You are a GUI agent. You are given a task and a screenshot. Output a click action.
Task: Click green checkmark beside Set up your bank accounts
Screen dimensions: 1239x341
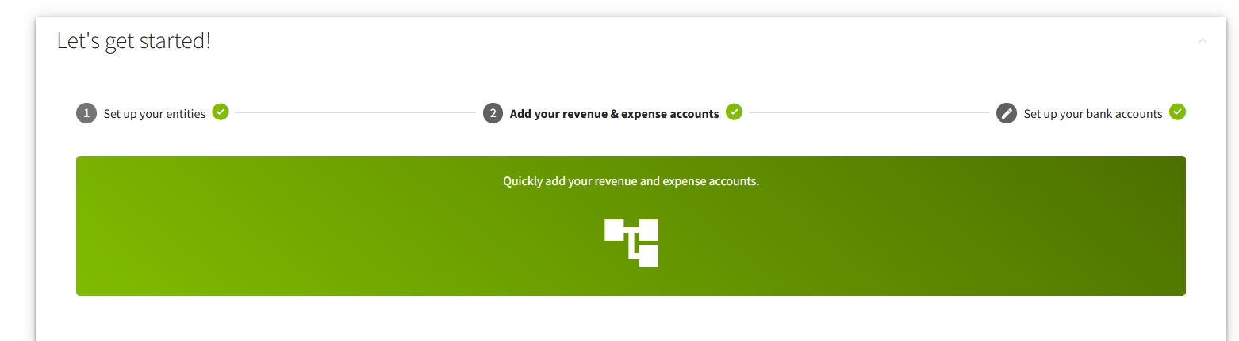1178,112
